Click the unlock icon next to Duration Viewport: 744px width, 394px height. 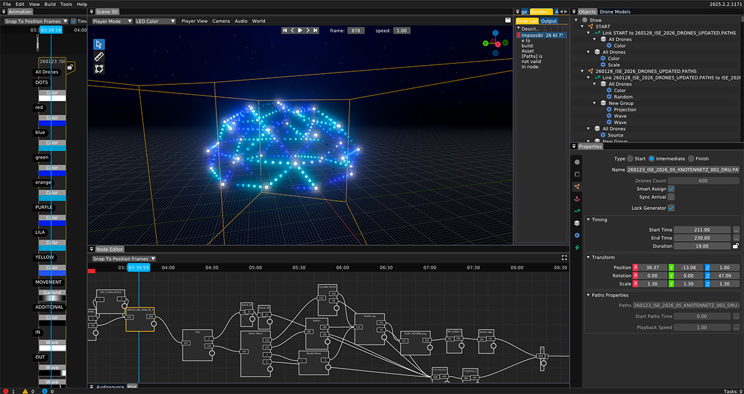(x=735, y=246)
